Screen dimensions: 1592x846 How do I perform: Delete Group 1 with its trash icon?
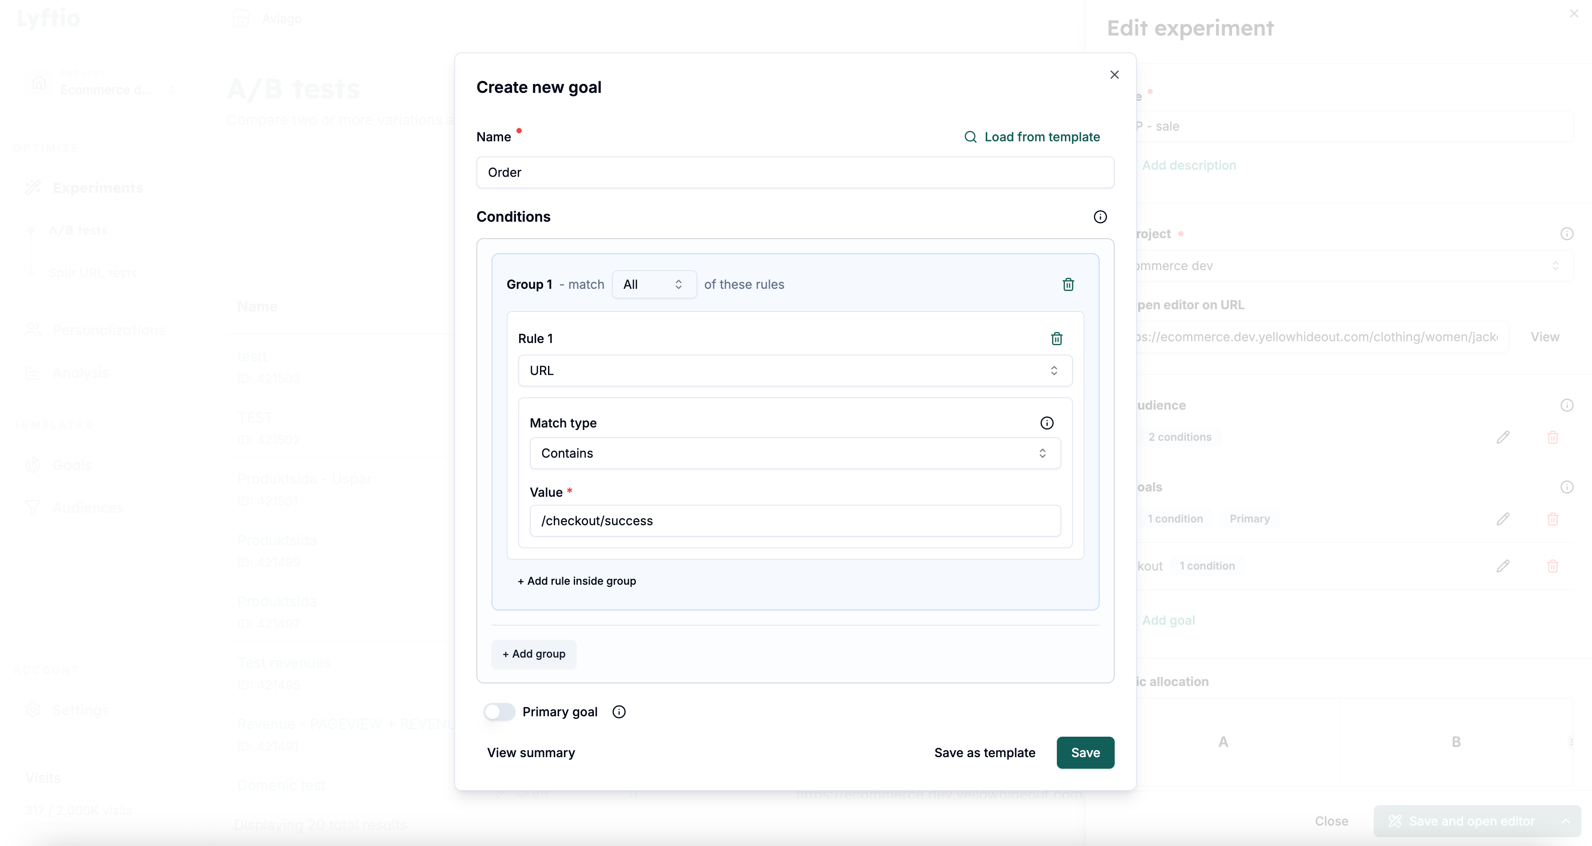point(1068,284)
